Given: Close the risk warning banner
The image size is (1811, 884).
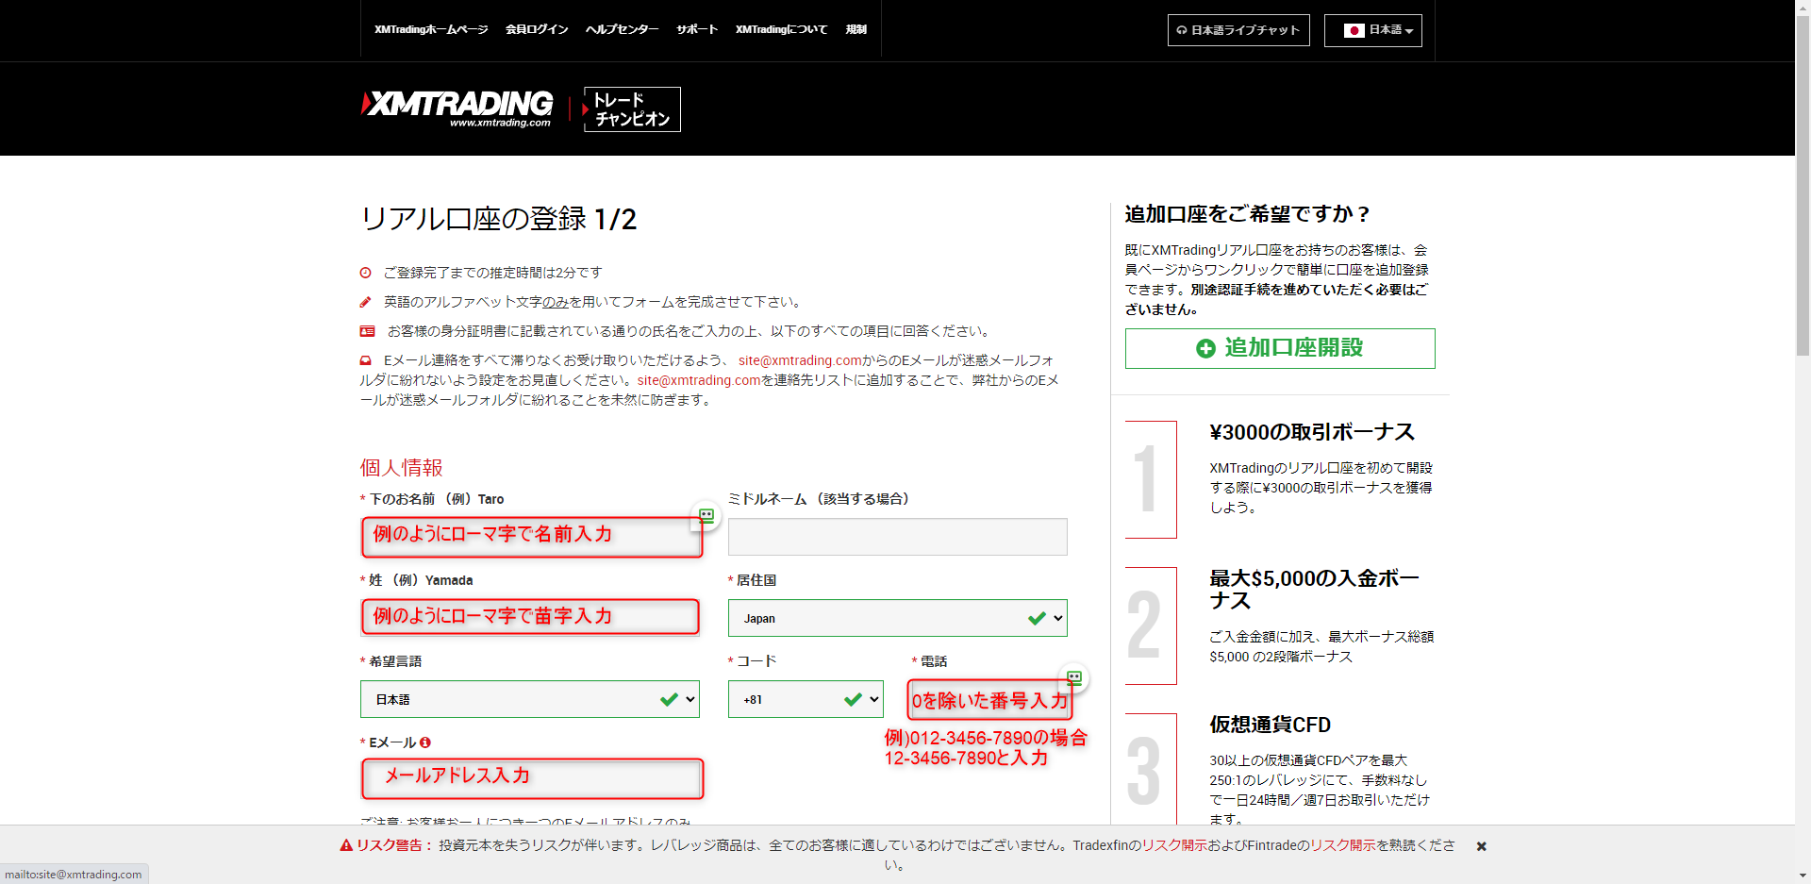Looking at the screenshot, I should [x=1481, y=846].
